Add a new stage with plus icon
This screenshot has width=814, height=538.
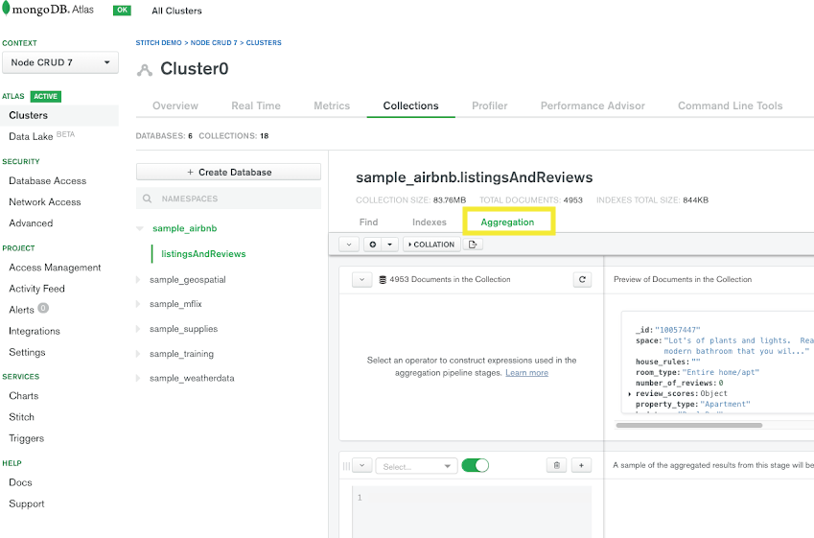tap(581, 465)
